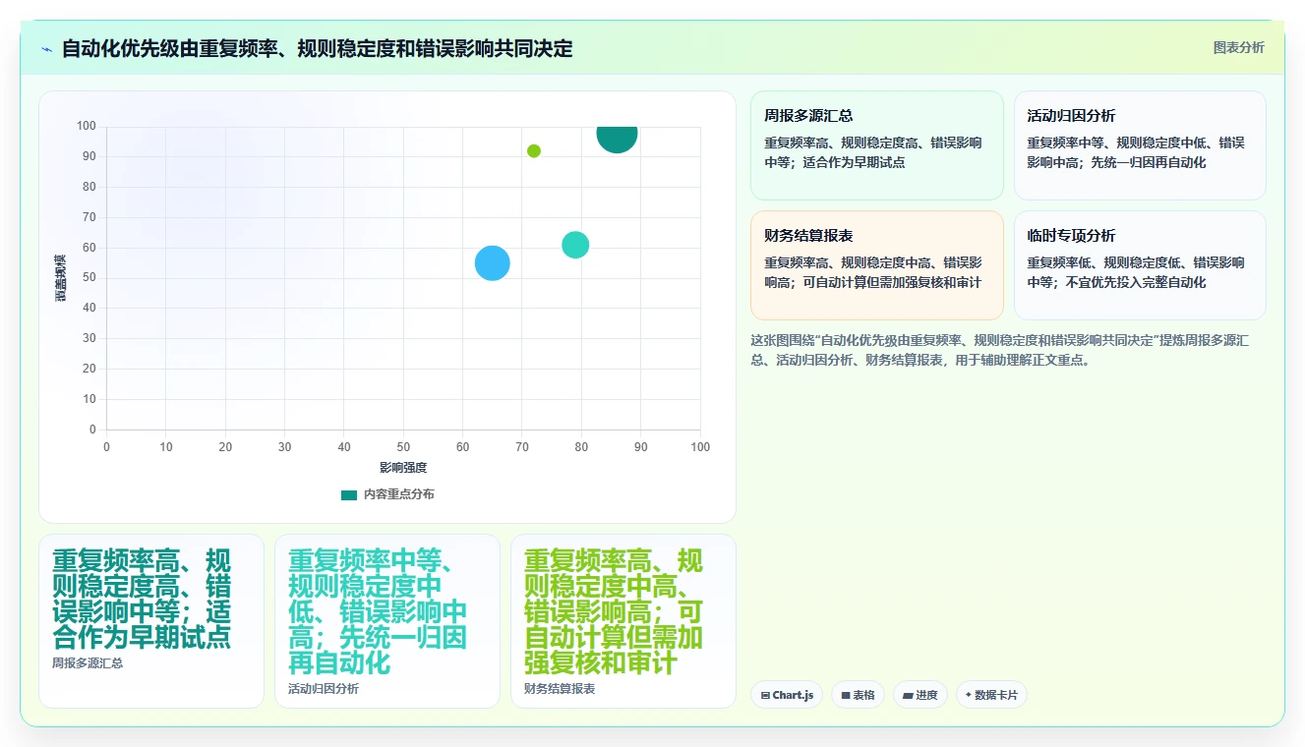Click the main title 自动化优先级由重复频率
1305x747 pixels.
(317, 48)
